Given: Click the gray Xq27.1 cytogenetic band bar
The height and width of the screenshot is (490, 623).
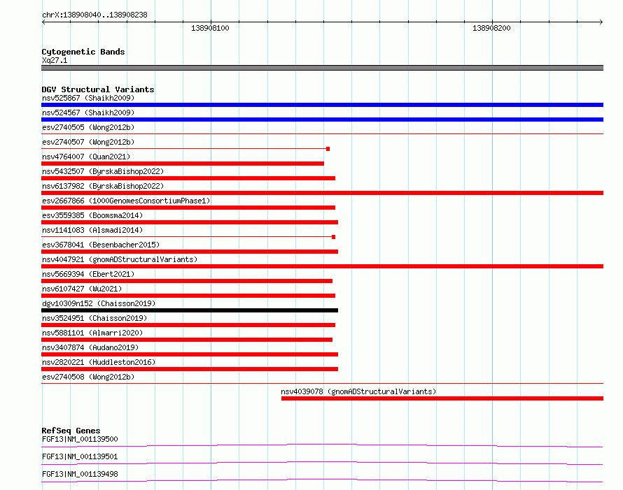Looking at the screenshot, I should (x=322, y=68).
